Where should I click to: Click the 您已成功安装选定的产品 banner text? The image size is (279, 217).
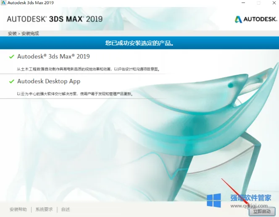(x=139, y=43)
